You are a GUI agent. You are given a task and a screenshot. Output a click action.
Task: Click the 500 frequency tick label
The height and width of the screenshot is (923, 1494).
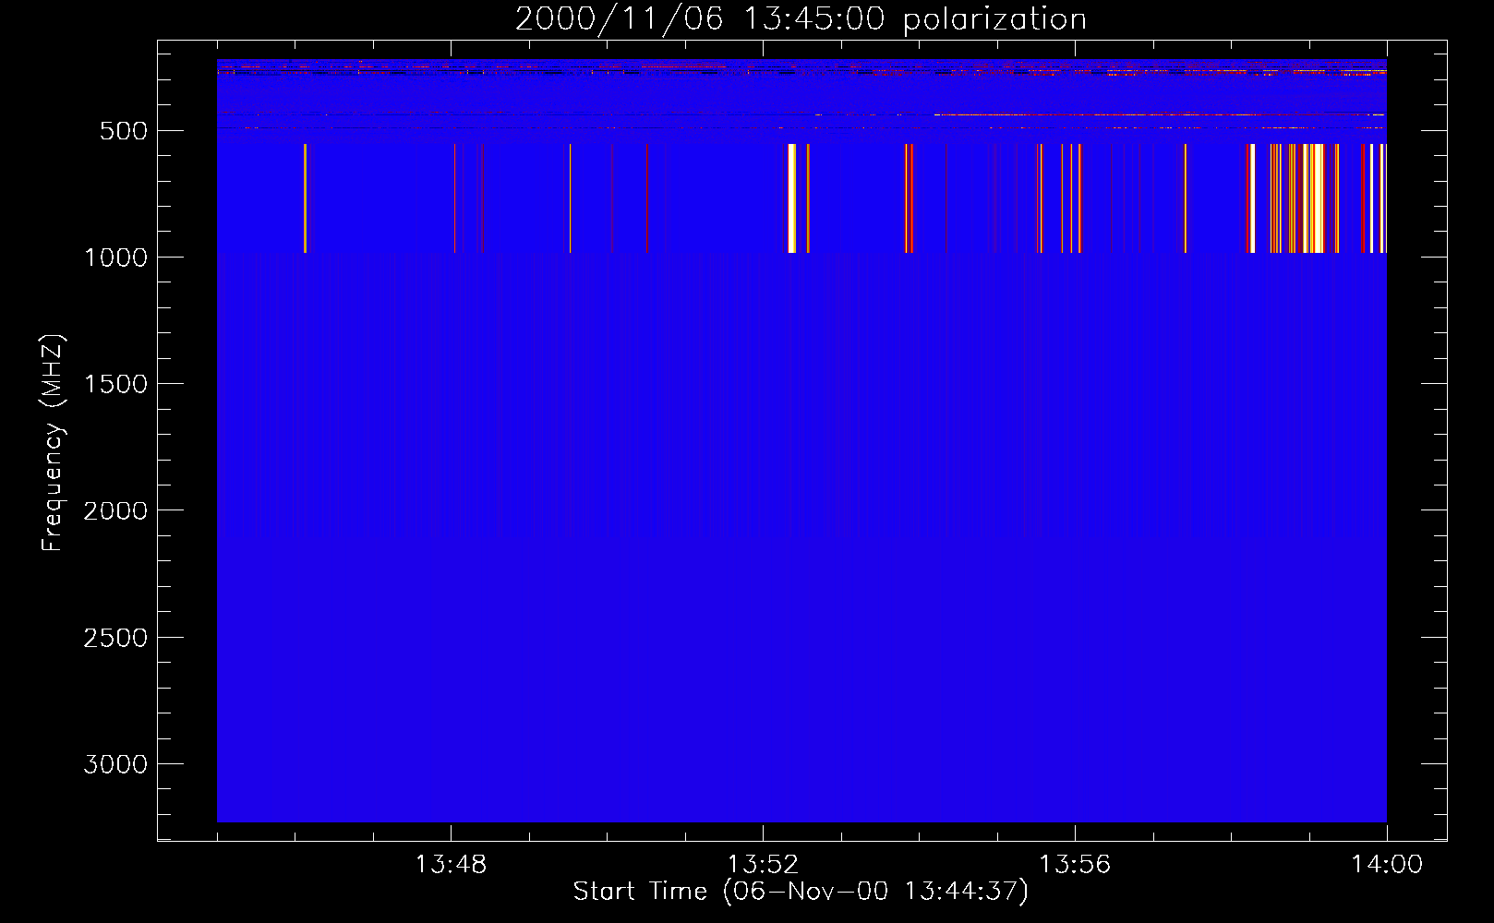click(124, 131)
